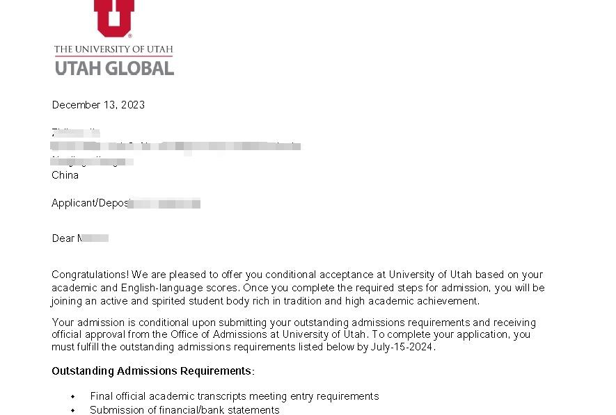Image resolution: width=616 pixels, height=415 pixels.
Task: Click the red block U logo
Action: click(114, 17)
